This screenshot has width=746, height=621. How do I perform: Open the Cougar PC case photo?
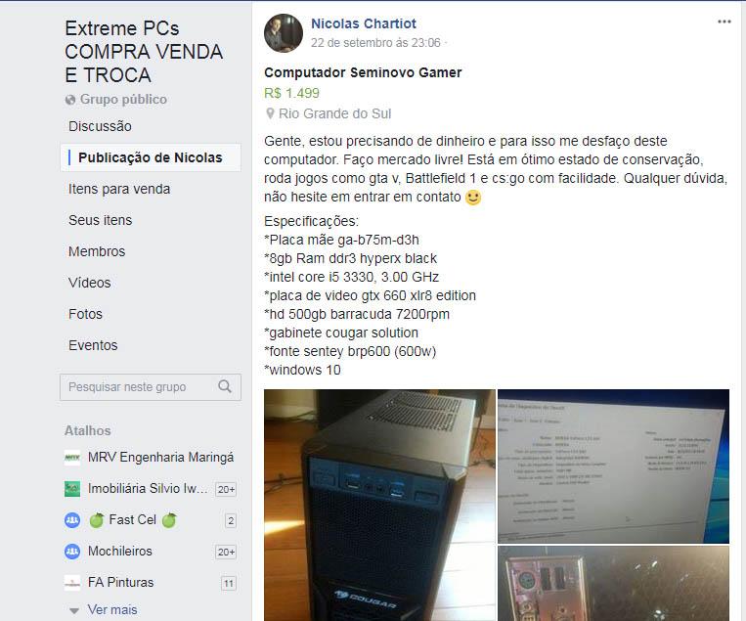tap(379, 505)
